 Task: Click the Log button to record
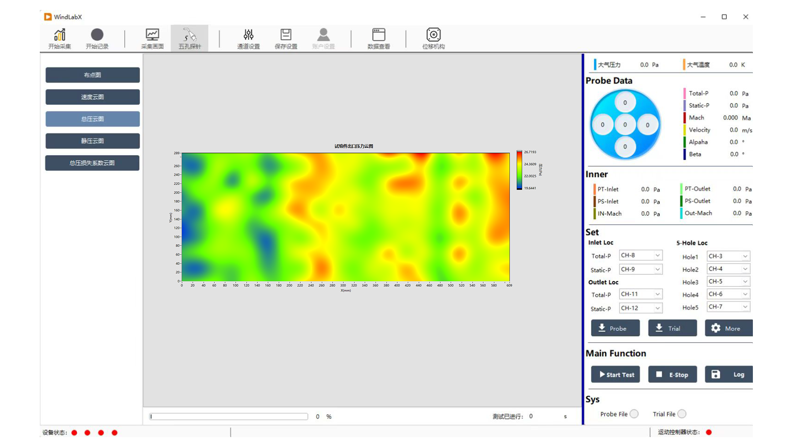(728, 375)
